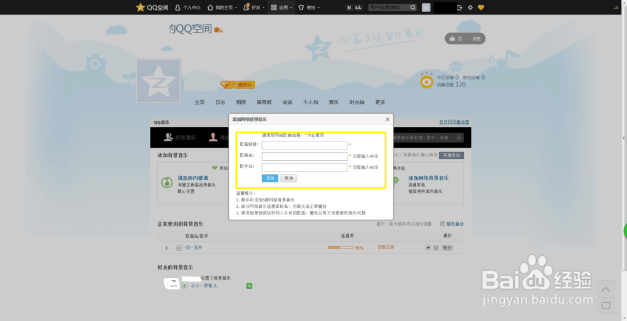This screenshot has width=627, height=321.
Task: Play friend's song 小小 - 容祖儿
Action: coord(184,286)
